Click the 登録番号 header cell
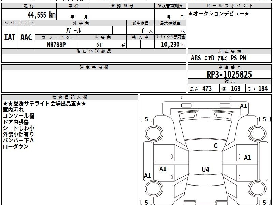 click(122, 6)
